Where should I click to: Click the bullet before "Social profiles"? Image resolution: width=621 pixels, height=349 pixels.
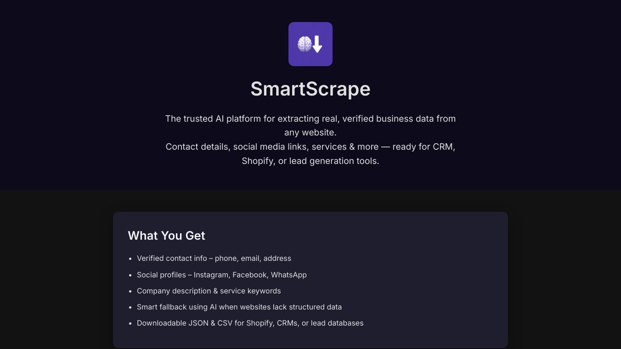130,275
